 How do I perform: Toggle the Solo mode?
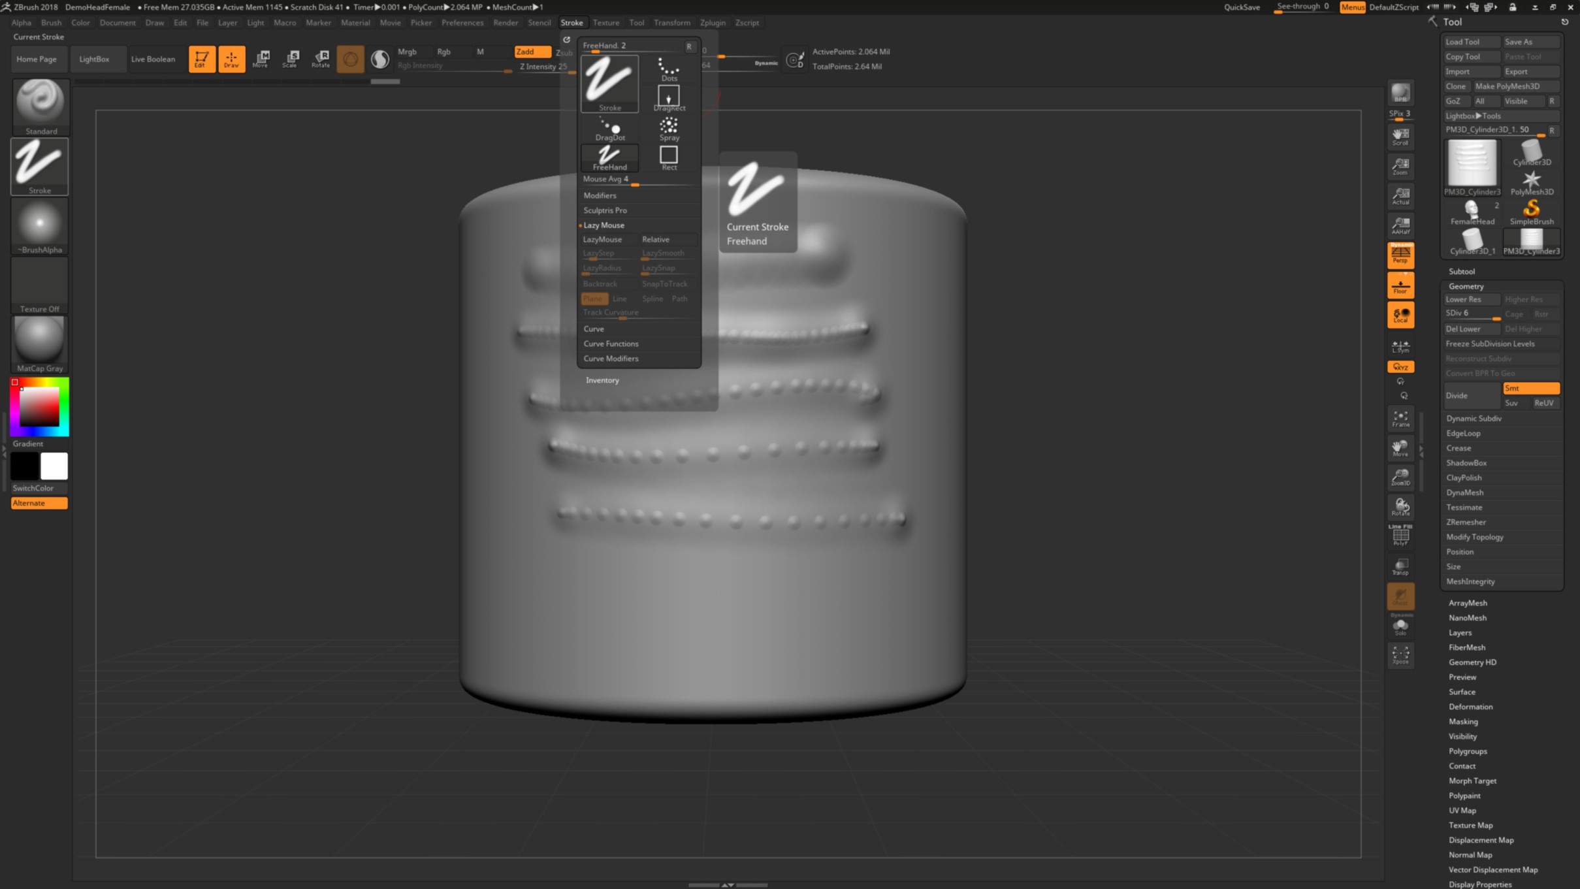tap(1400, 626)
